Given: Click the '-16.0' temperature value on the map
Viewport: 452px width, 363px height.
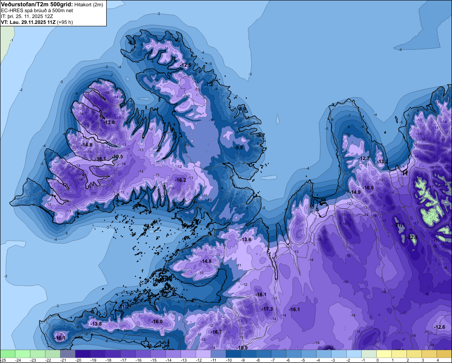Looking at the screenshot, I should click(157, 322).
